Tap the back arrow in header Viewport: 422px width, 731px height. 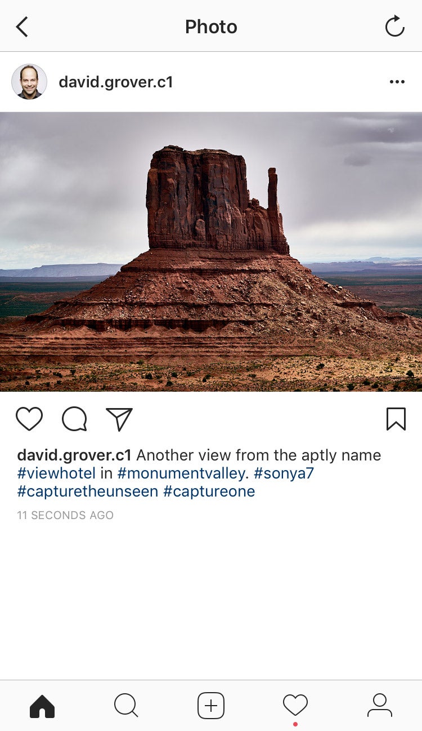tap(22, 26)
